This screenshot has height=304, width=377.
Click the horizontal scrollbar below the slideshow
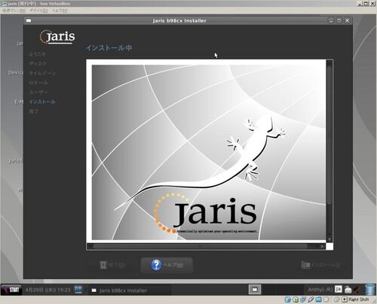(x=206, y=247)
